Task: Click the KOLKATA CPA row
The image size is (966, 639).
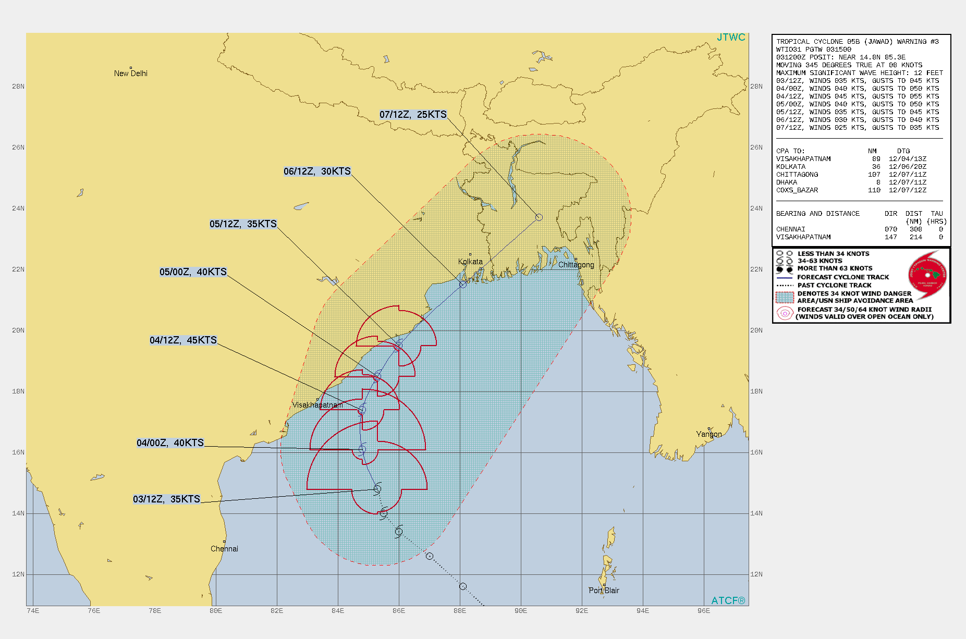Action: click(851, 167)
